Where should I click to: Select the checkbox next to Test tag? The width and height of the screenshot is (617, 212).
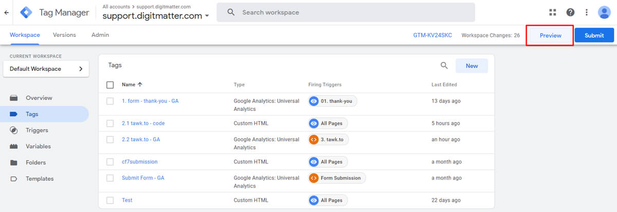[110, 200]
